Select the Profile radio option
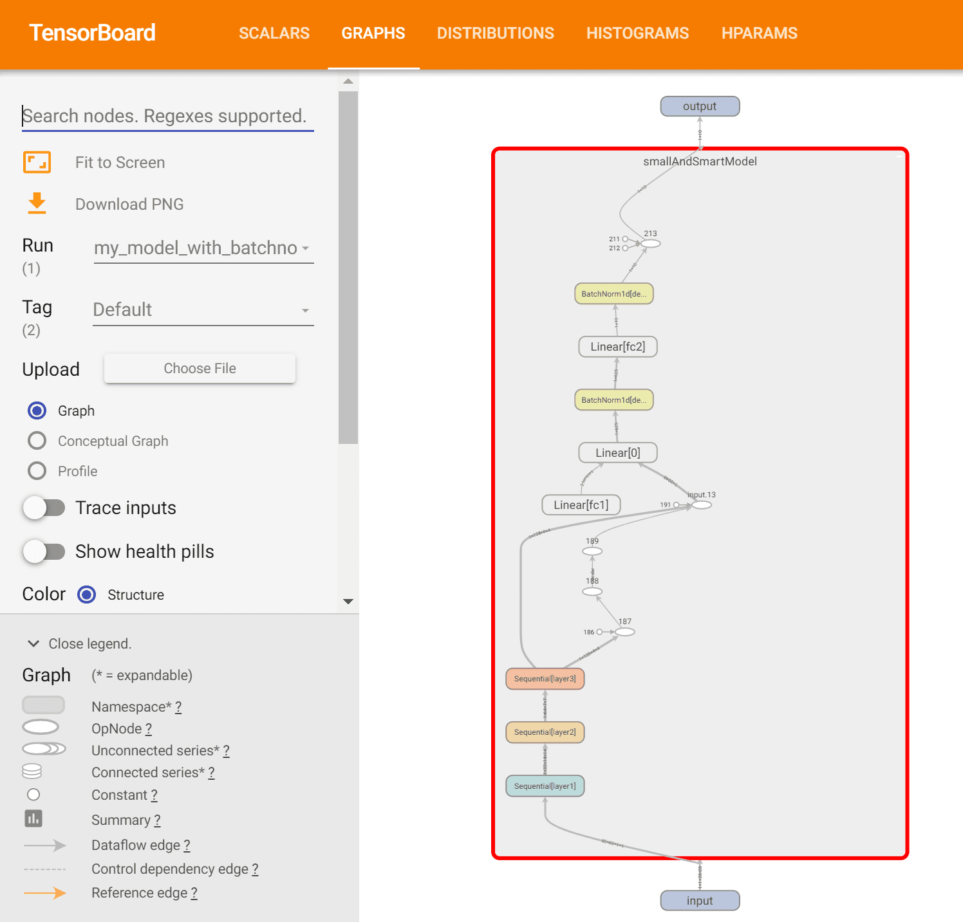Screen dimensions: 963x922 (x=37, y=471)
